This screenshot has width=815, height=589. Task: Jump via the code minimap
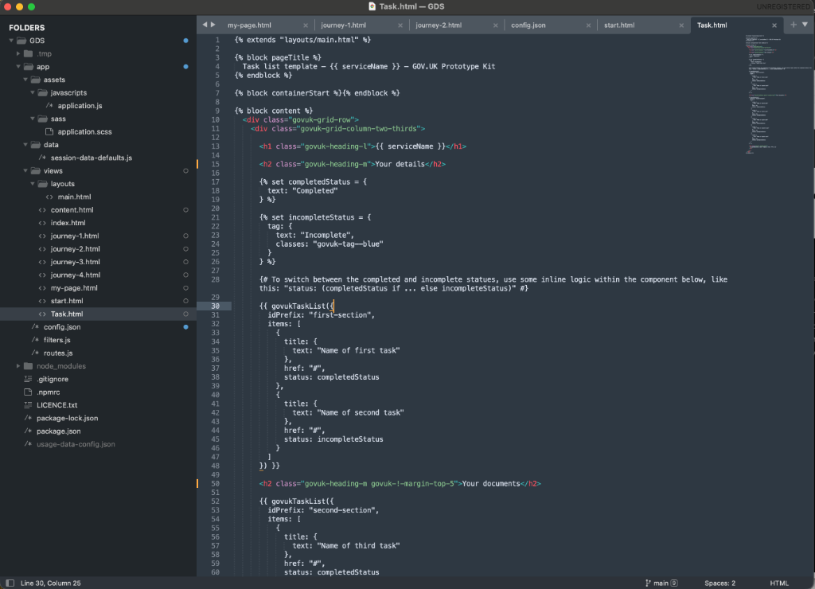coord(778,94)
